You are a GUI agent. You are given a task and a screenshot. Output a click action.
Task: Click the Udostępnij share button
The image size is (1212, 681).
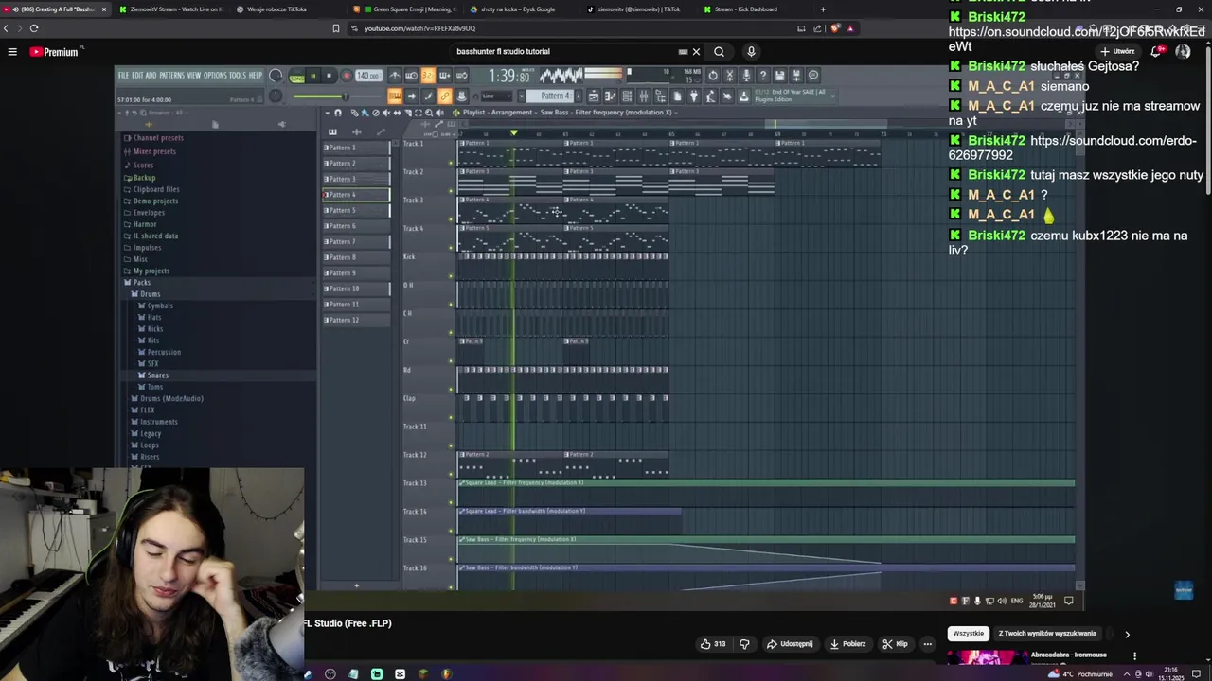click(x=790, y=644)
